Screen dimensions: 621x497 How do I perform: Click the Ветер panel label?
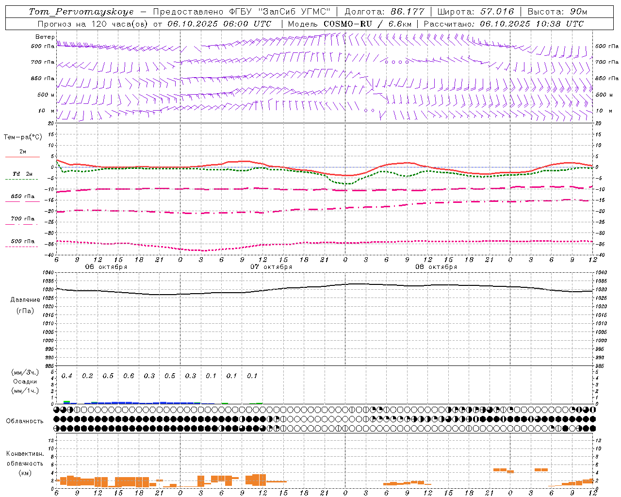45,37
